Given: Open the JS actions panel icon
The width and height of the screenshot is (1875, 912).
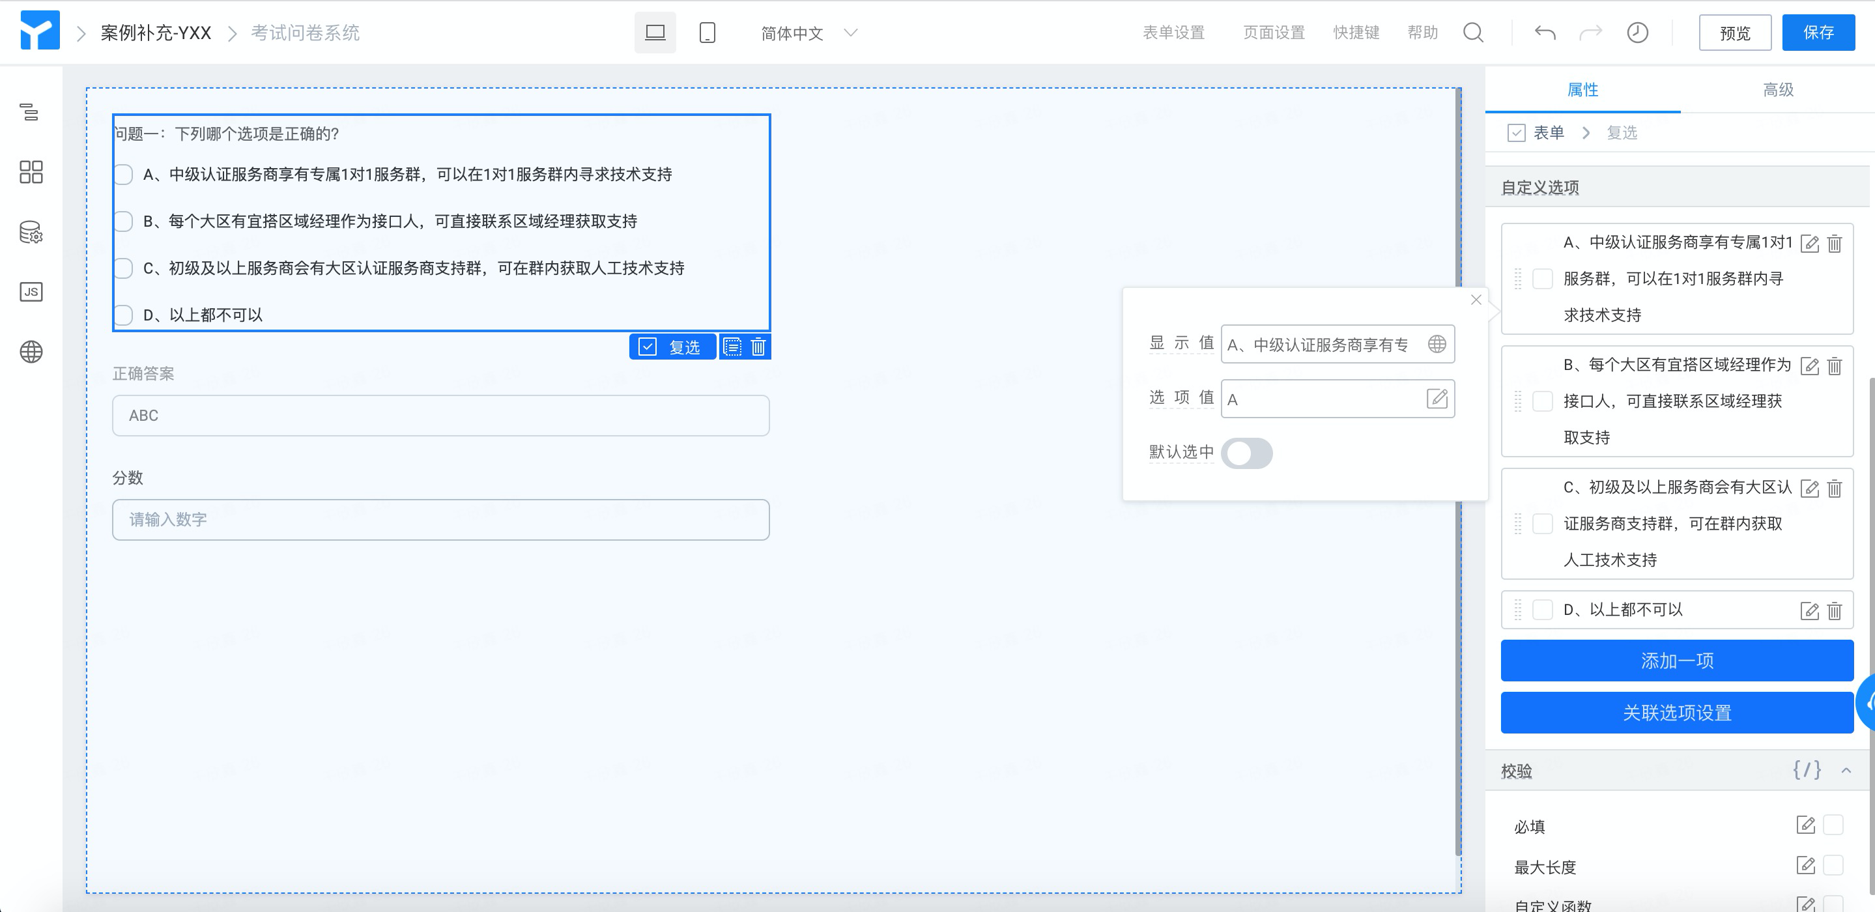Looking at the screenshot, I should click(x=31, y=292).
